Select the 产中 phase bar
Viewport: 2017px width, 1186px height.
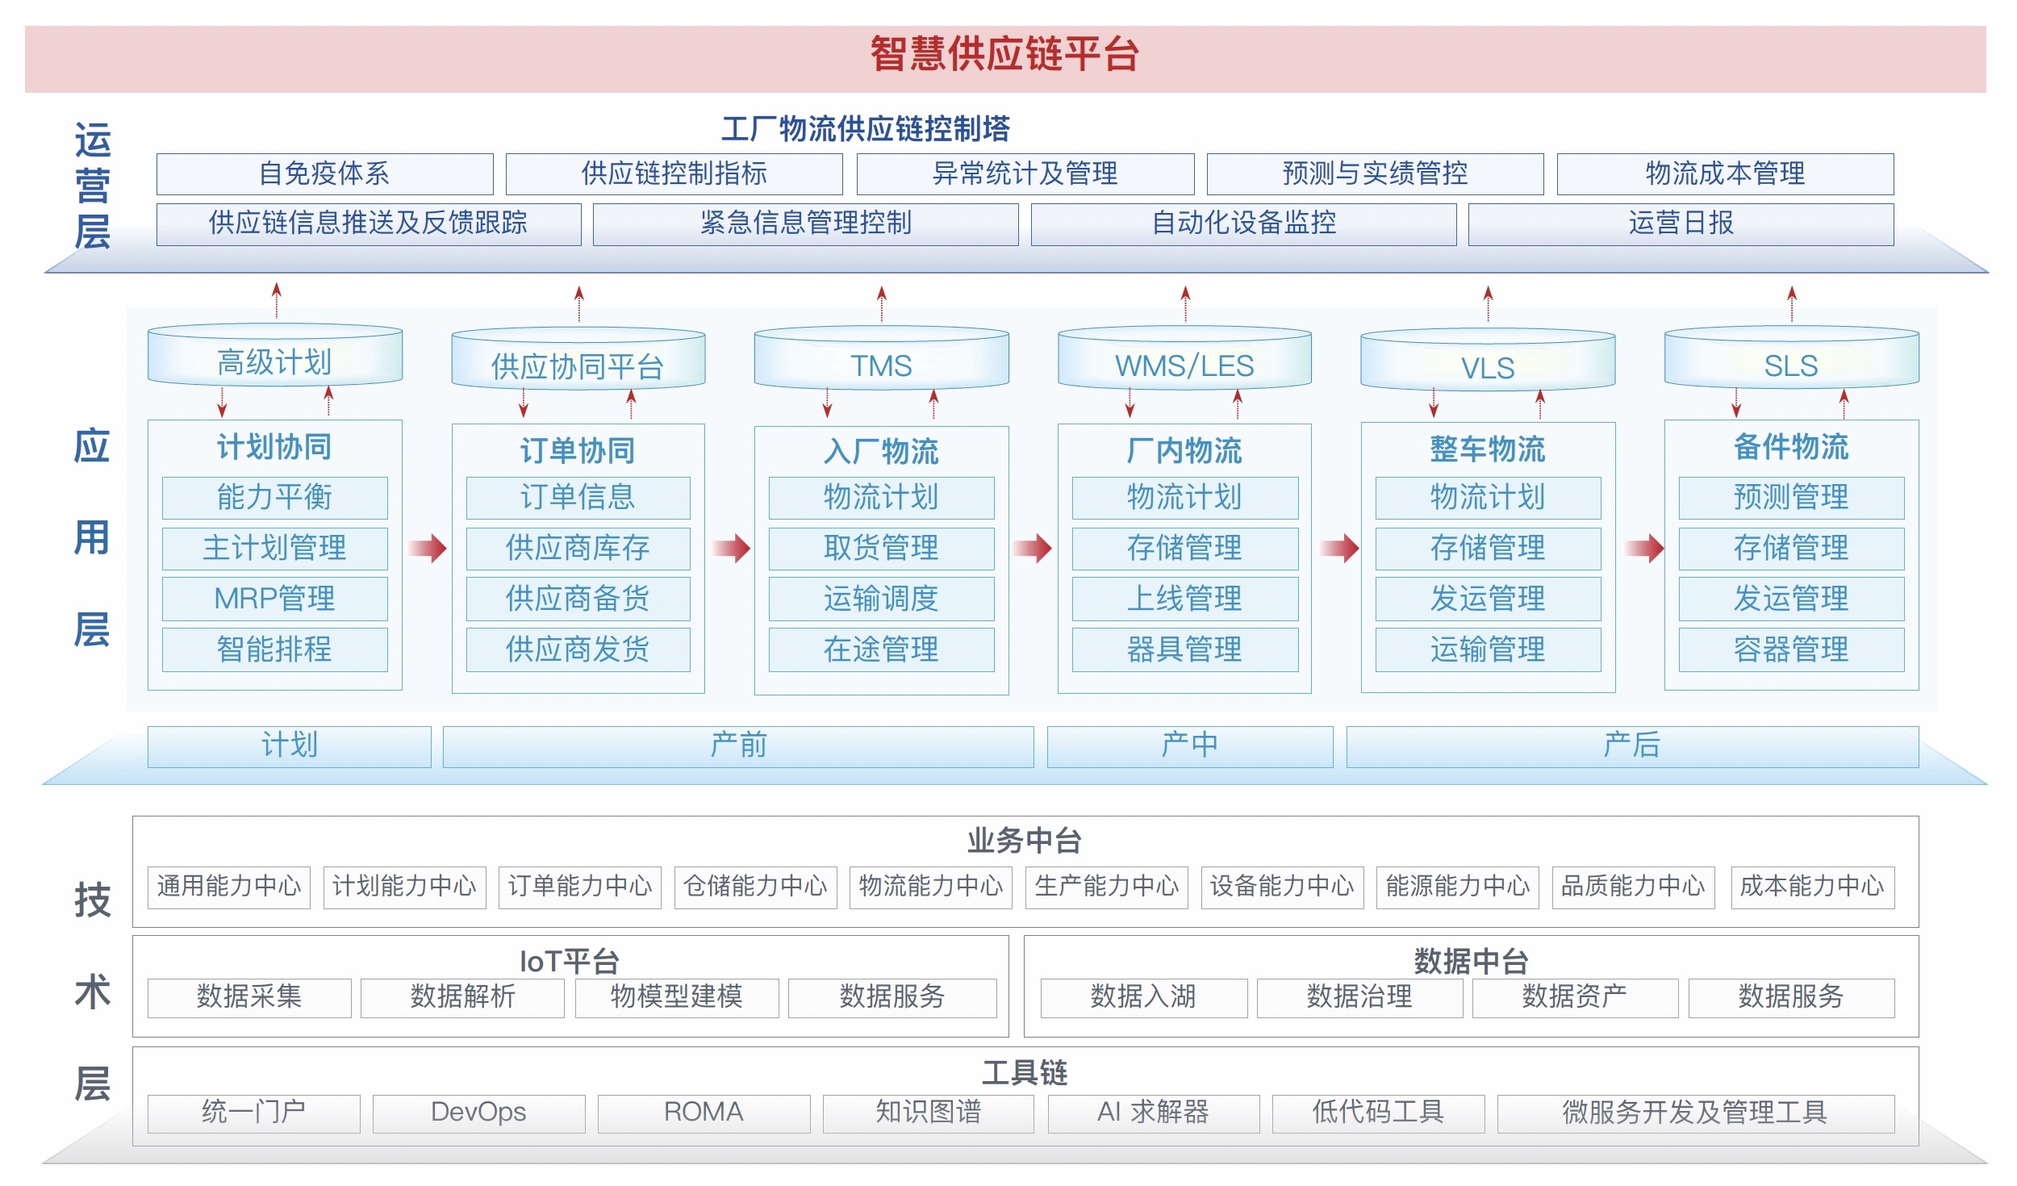[x=1189, y=745]
